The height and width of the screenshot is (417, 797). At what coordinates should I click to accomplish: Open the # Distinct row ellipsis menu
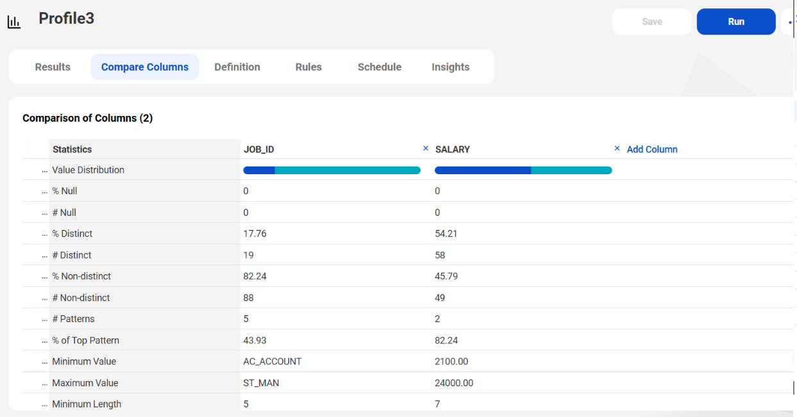(45, 256)
